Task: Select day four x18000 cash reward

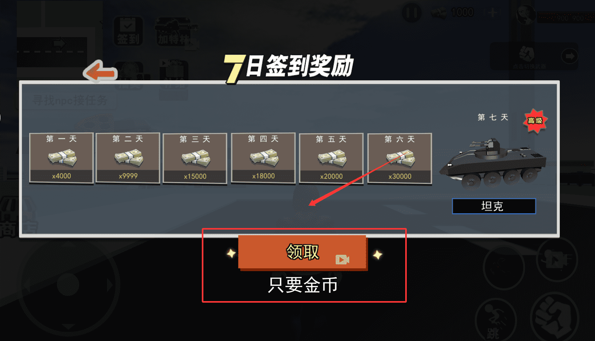Action: click(263, 158)
